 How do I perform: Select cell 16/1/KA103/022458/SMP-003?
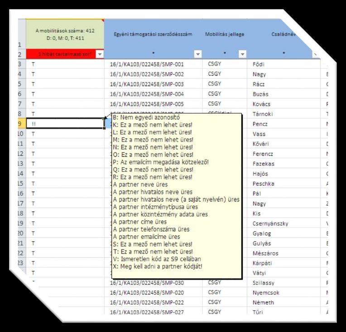point(154,84)
